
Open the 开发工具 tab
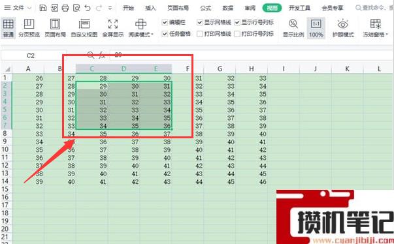pyautogui.click(x=299, y=8)
